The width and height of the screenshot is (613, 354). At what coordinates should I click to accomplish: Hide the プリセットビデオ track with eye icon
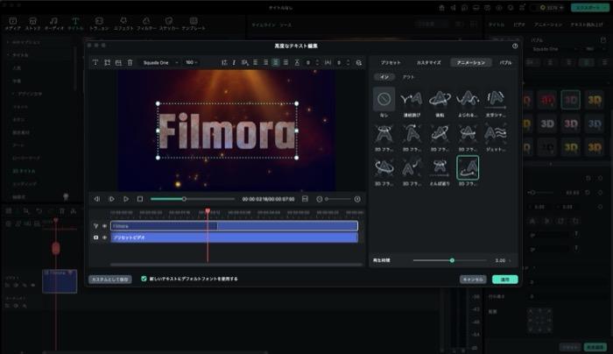(105, 237)
